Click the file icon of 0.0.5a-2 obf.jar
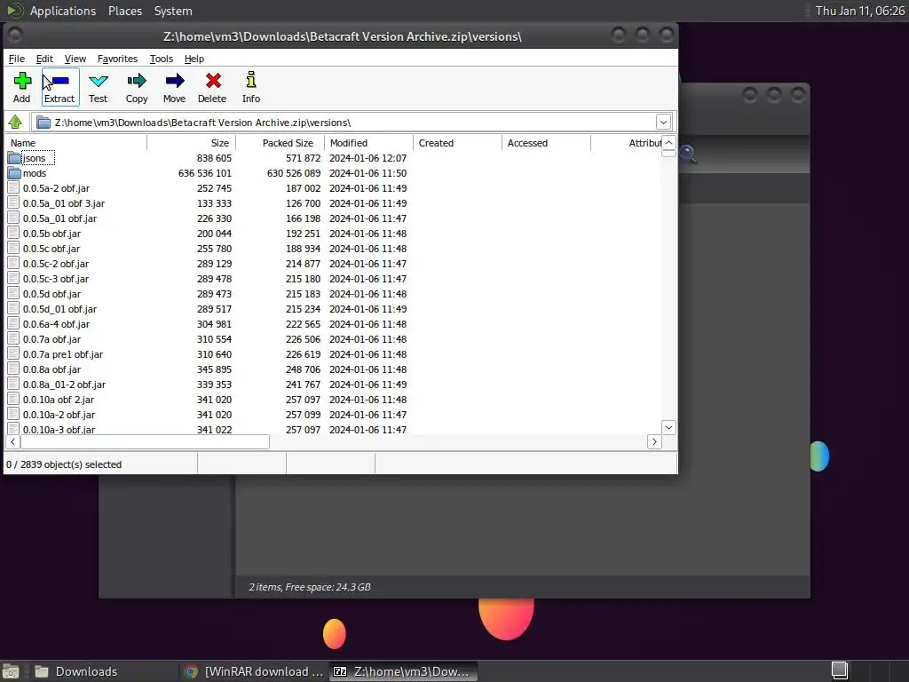This screenshot has width=909, height=682. pos(14,188)
